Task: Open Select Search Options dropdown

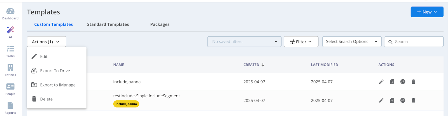Action: 352,42
